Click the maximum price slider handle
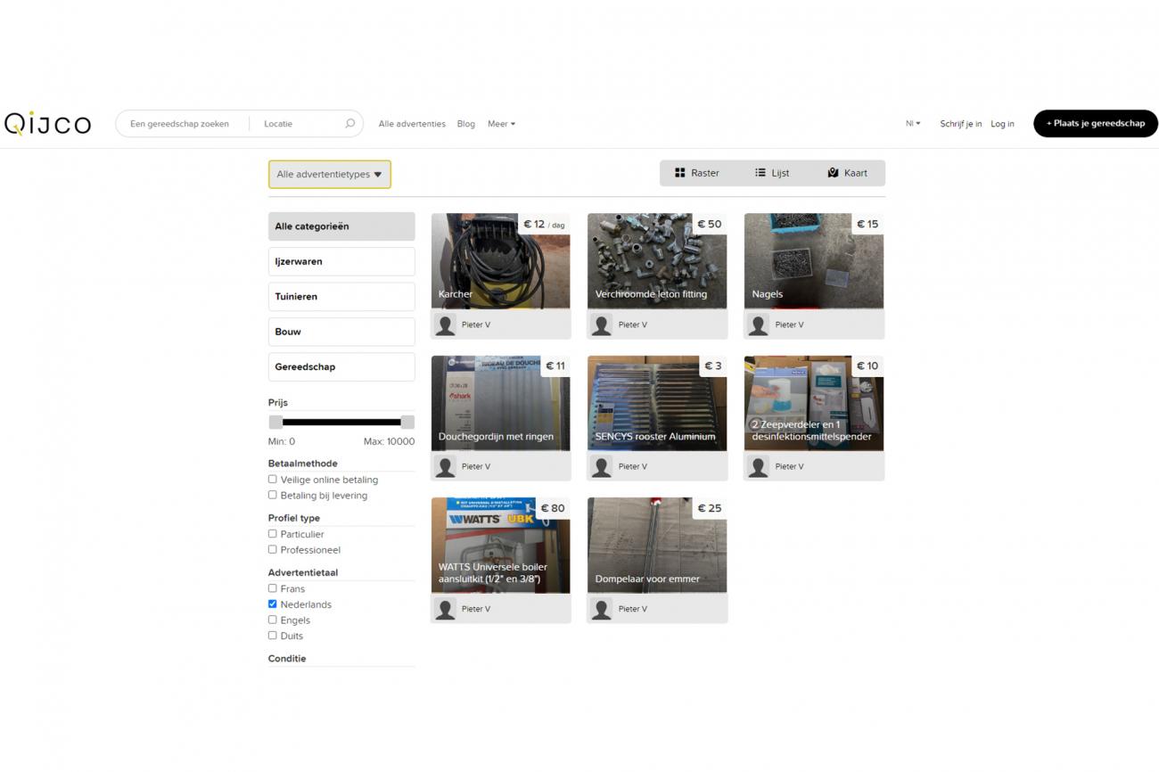This screenshot has height=772, width=1159. coord(407,423)
